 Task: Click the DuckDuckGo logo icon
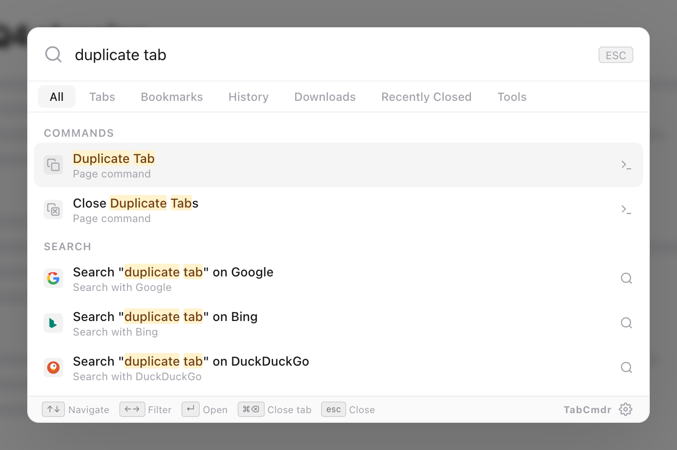53,368
